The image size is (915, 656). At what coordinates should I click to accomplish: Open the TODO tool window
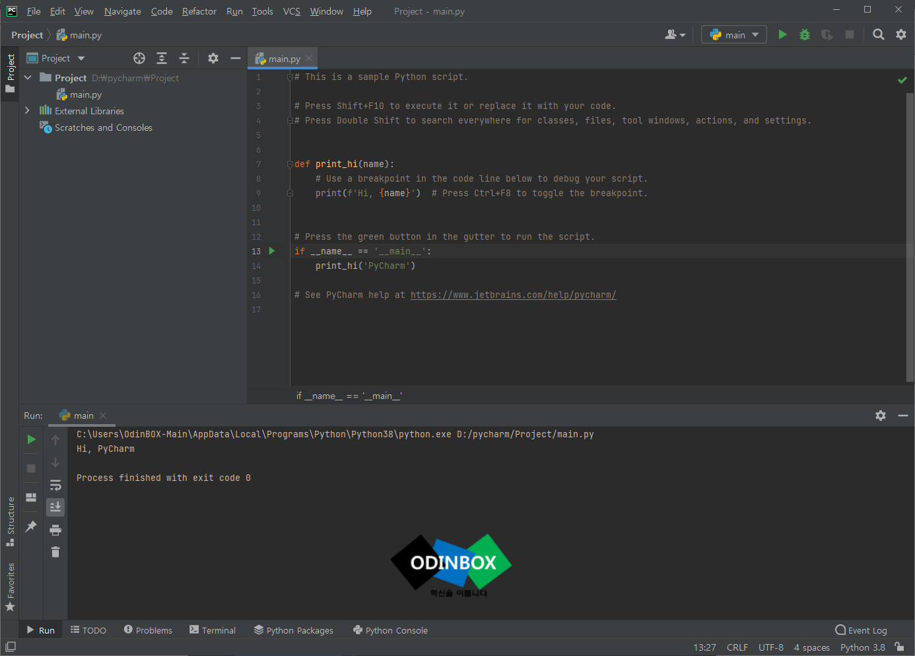[88, 630]
